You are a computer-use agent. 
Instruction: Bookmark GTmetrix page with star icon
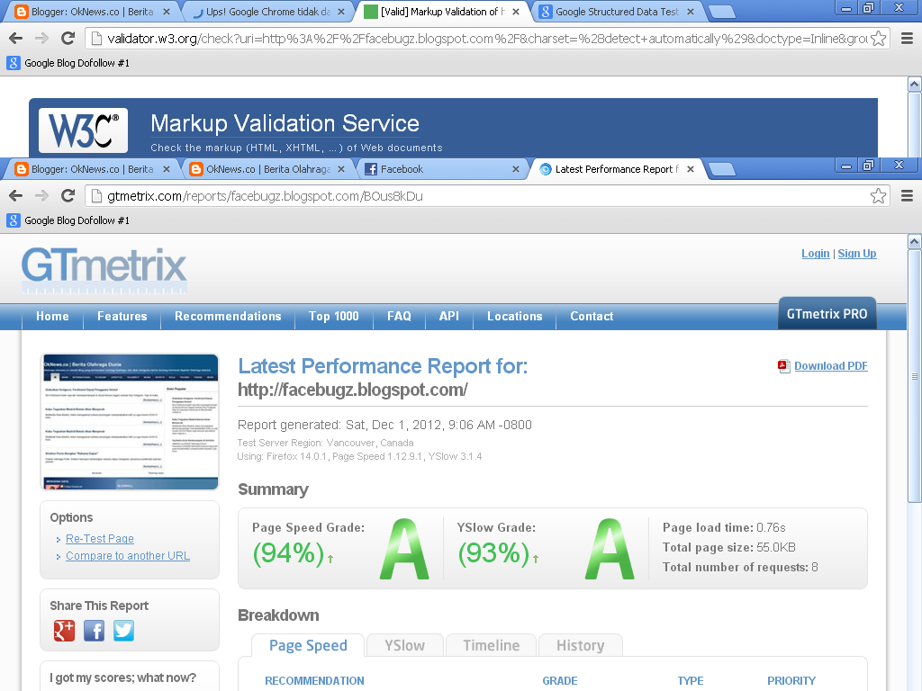coord(878,195)
